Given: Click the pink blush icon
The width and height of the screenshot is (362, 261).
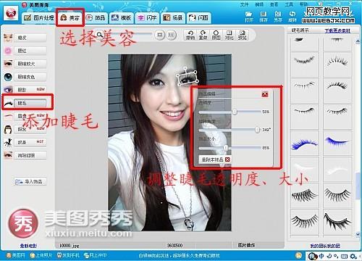Looking at the screenshot, I should (x=8, y=51).
